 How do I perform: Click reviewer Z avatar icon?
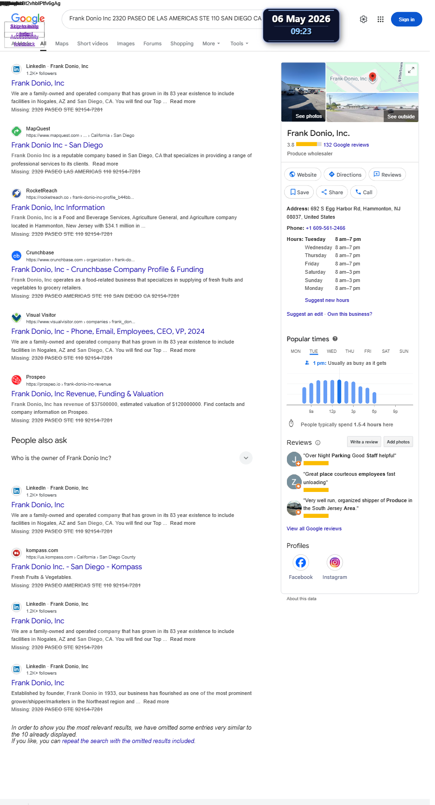click(294, 482)
